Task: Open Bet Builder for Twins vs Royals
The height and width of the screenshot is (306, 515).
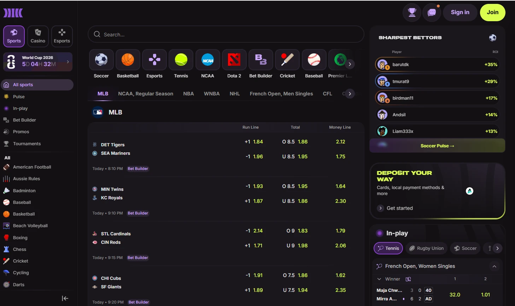Action: click(x=138, y=213)
